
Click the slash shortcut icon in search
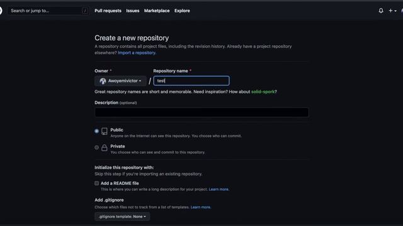click(85, 11)
